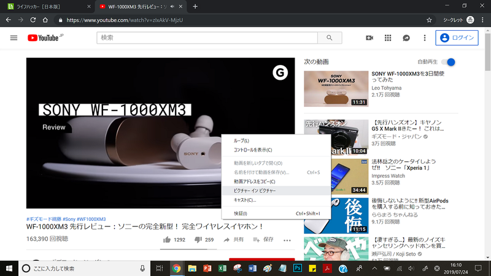Toggle the autoplay (自動再生) switch
This screenshot has width=491, height=276.
tap(450, 62)
